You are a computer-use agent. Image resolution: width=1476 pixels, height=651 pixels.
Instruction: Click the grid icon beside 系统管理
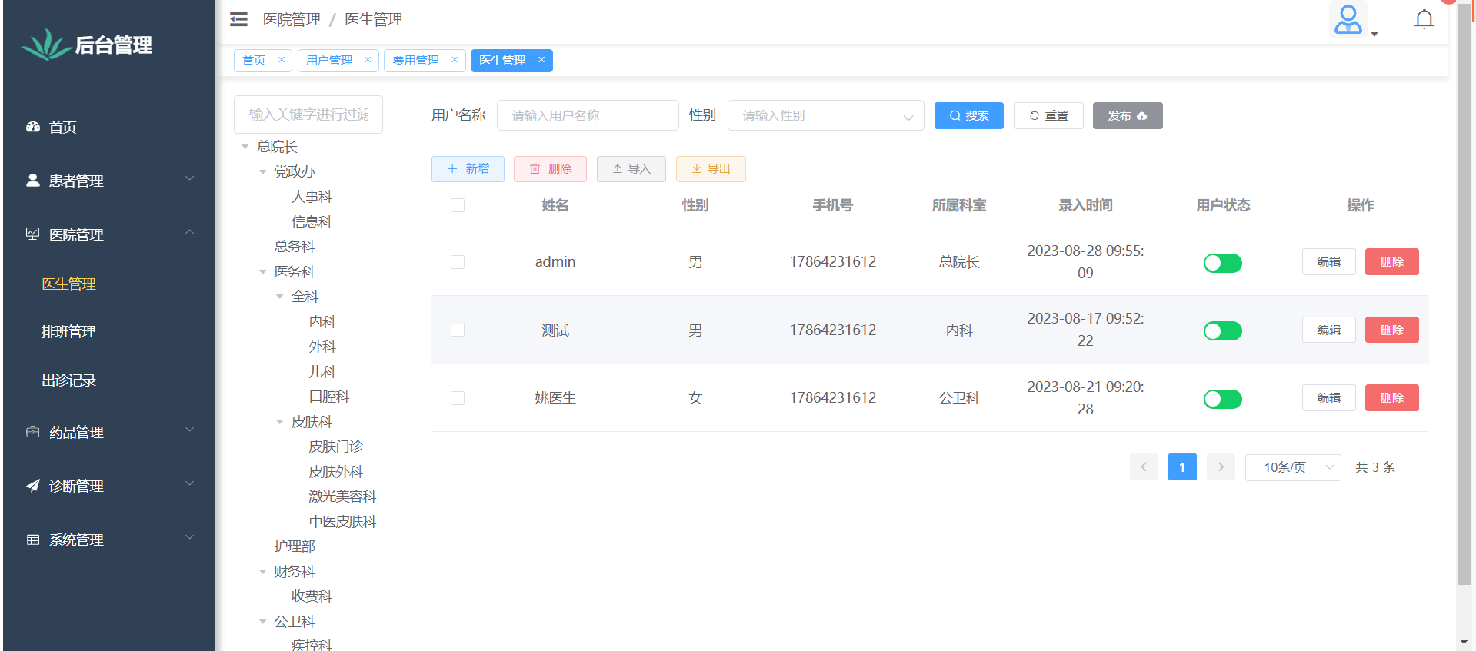[x=33, y=540]
